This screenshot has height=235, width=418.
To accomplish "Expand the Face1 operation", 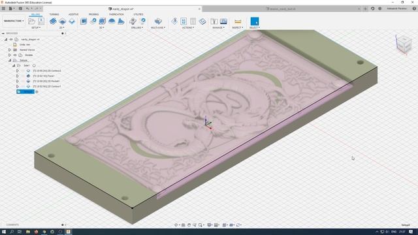I will coord(18,76).
